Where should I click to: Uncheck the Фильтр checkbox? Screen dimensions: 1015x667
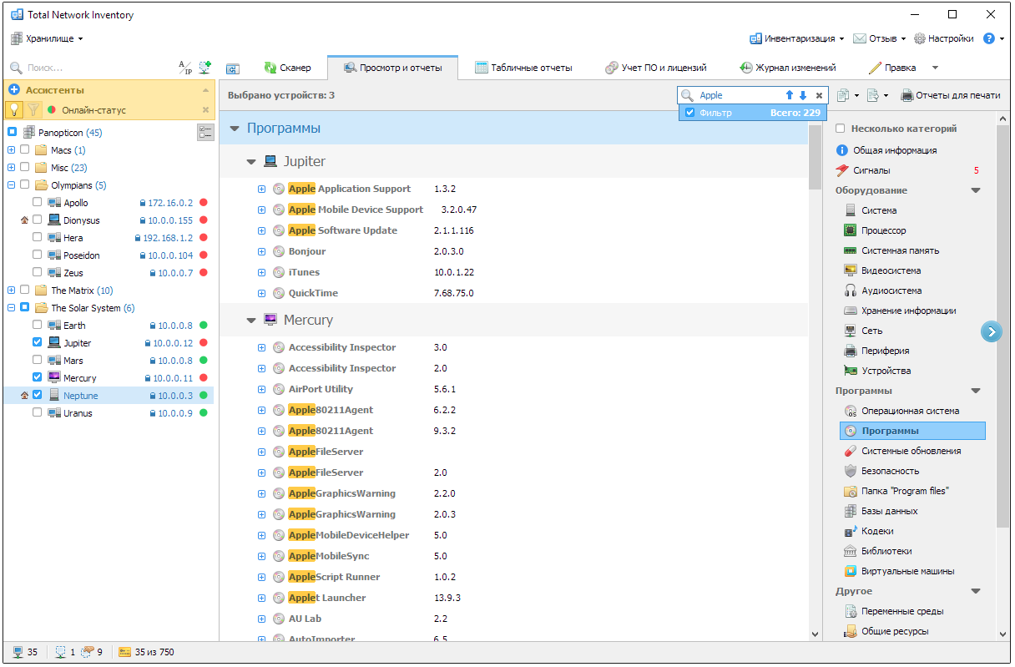689,113
